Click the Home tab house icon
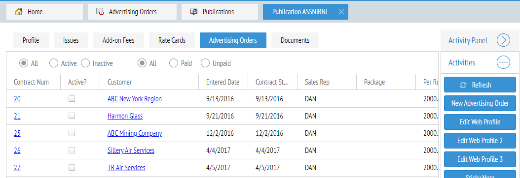 [19, 12]
